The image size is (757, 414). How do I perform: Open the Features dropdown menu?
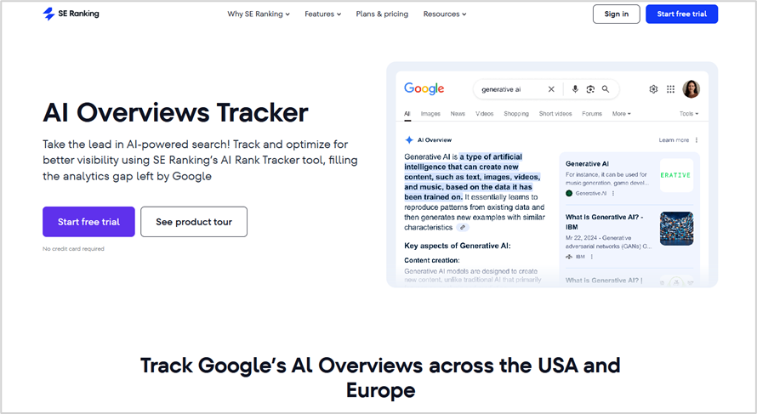[322, 14]
